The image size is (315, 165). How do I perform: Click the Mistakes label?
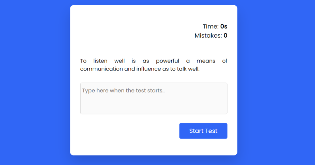208,35
